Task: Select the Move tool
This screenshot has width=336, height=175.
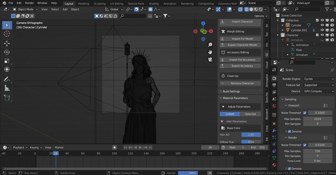Action: [7, 44]
